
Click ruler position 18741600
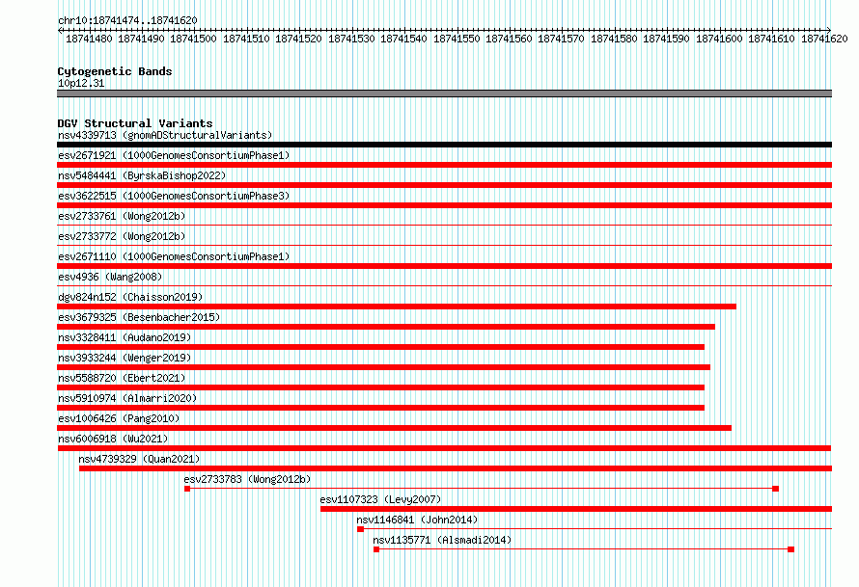(719, 39)
